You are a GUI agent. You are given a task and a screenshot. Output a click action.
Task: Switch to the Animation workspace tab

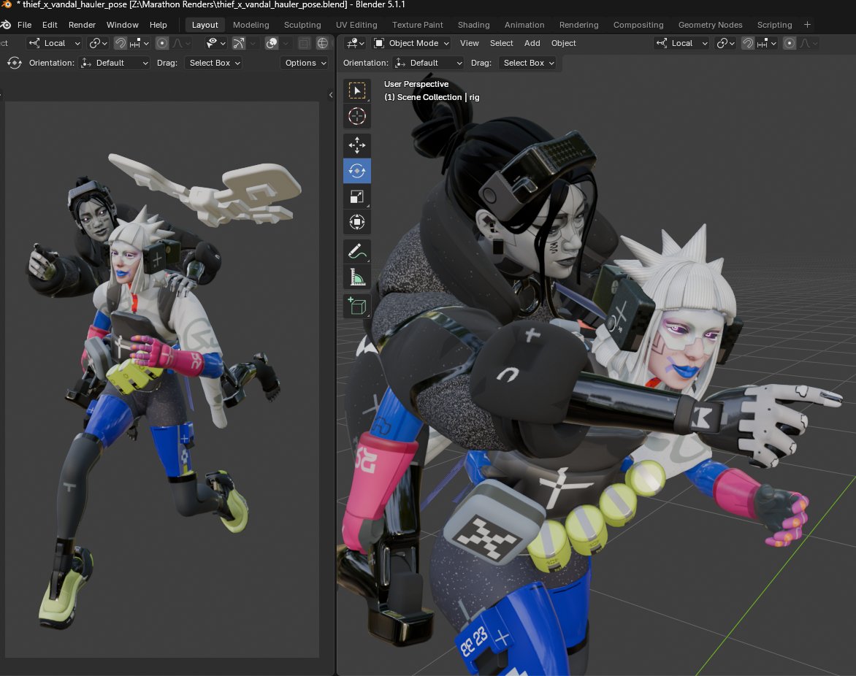(x=524, y=25)
